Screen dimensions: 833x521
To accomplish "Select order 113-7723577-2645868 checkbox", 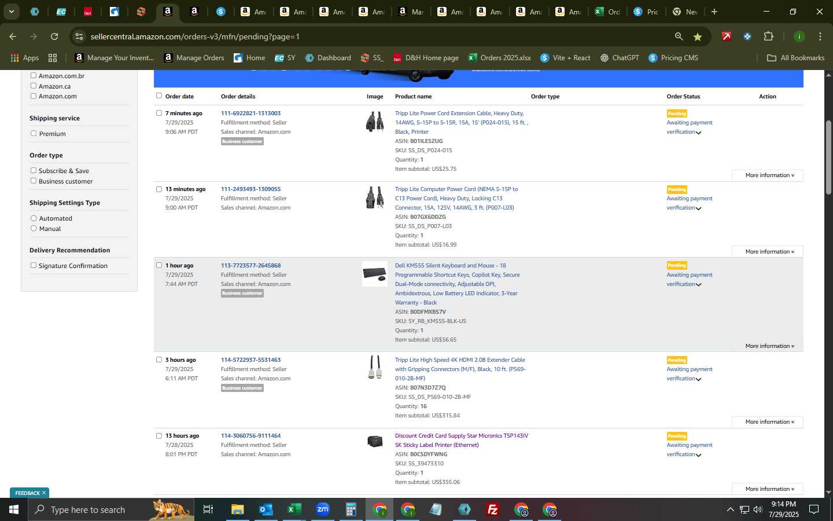I will pos(159,265).
